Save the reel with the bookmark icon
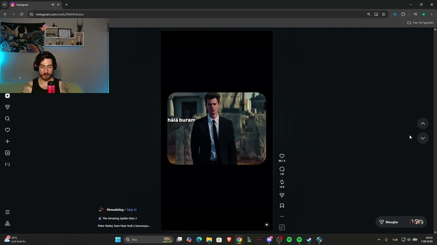The height and width of the screenshot is (245, 437). pyautogui.click(x=282, y=206)
